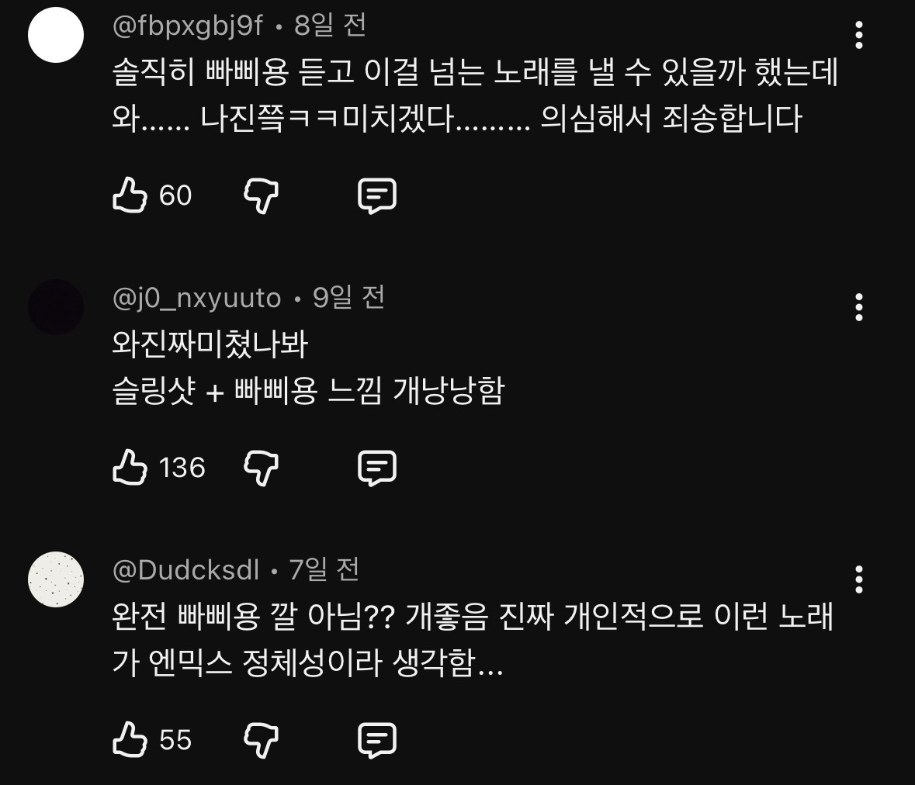Dislike the comment by @j0_nxyuuto
The height and width of the screenshot is (785, 915).
(x=261, y=468)
